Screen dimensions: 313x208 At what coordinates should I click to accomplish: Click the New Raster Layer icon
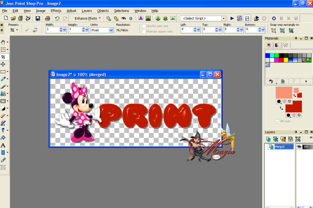pyautogui.click(x=268, y=139)
